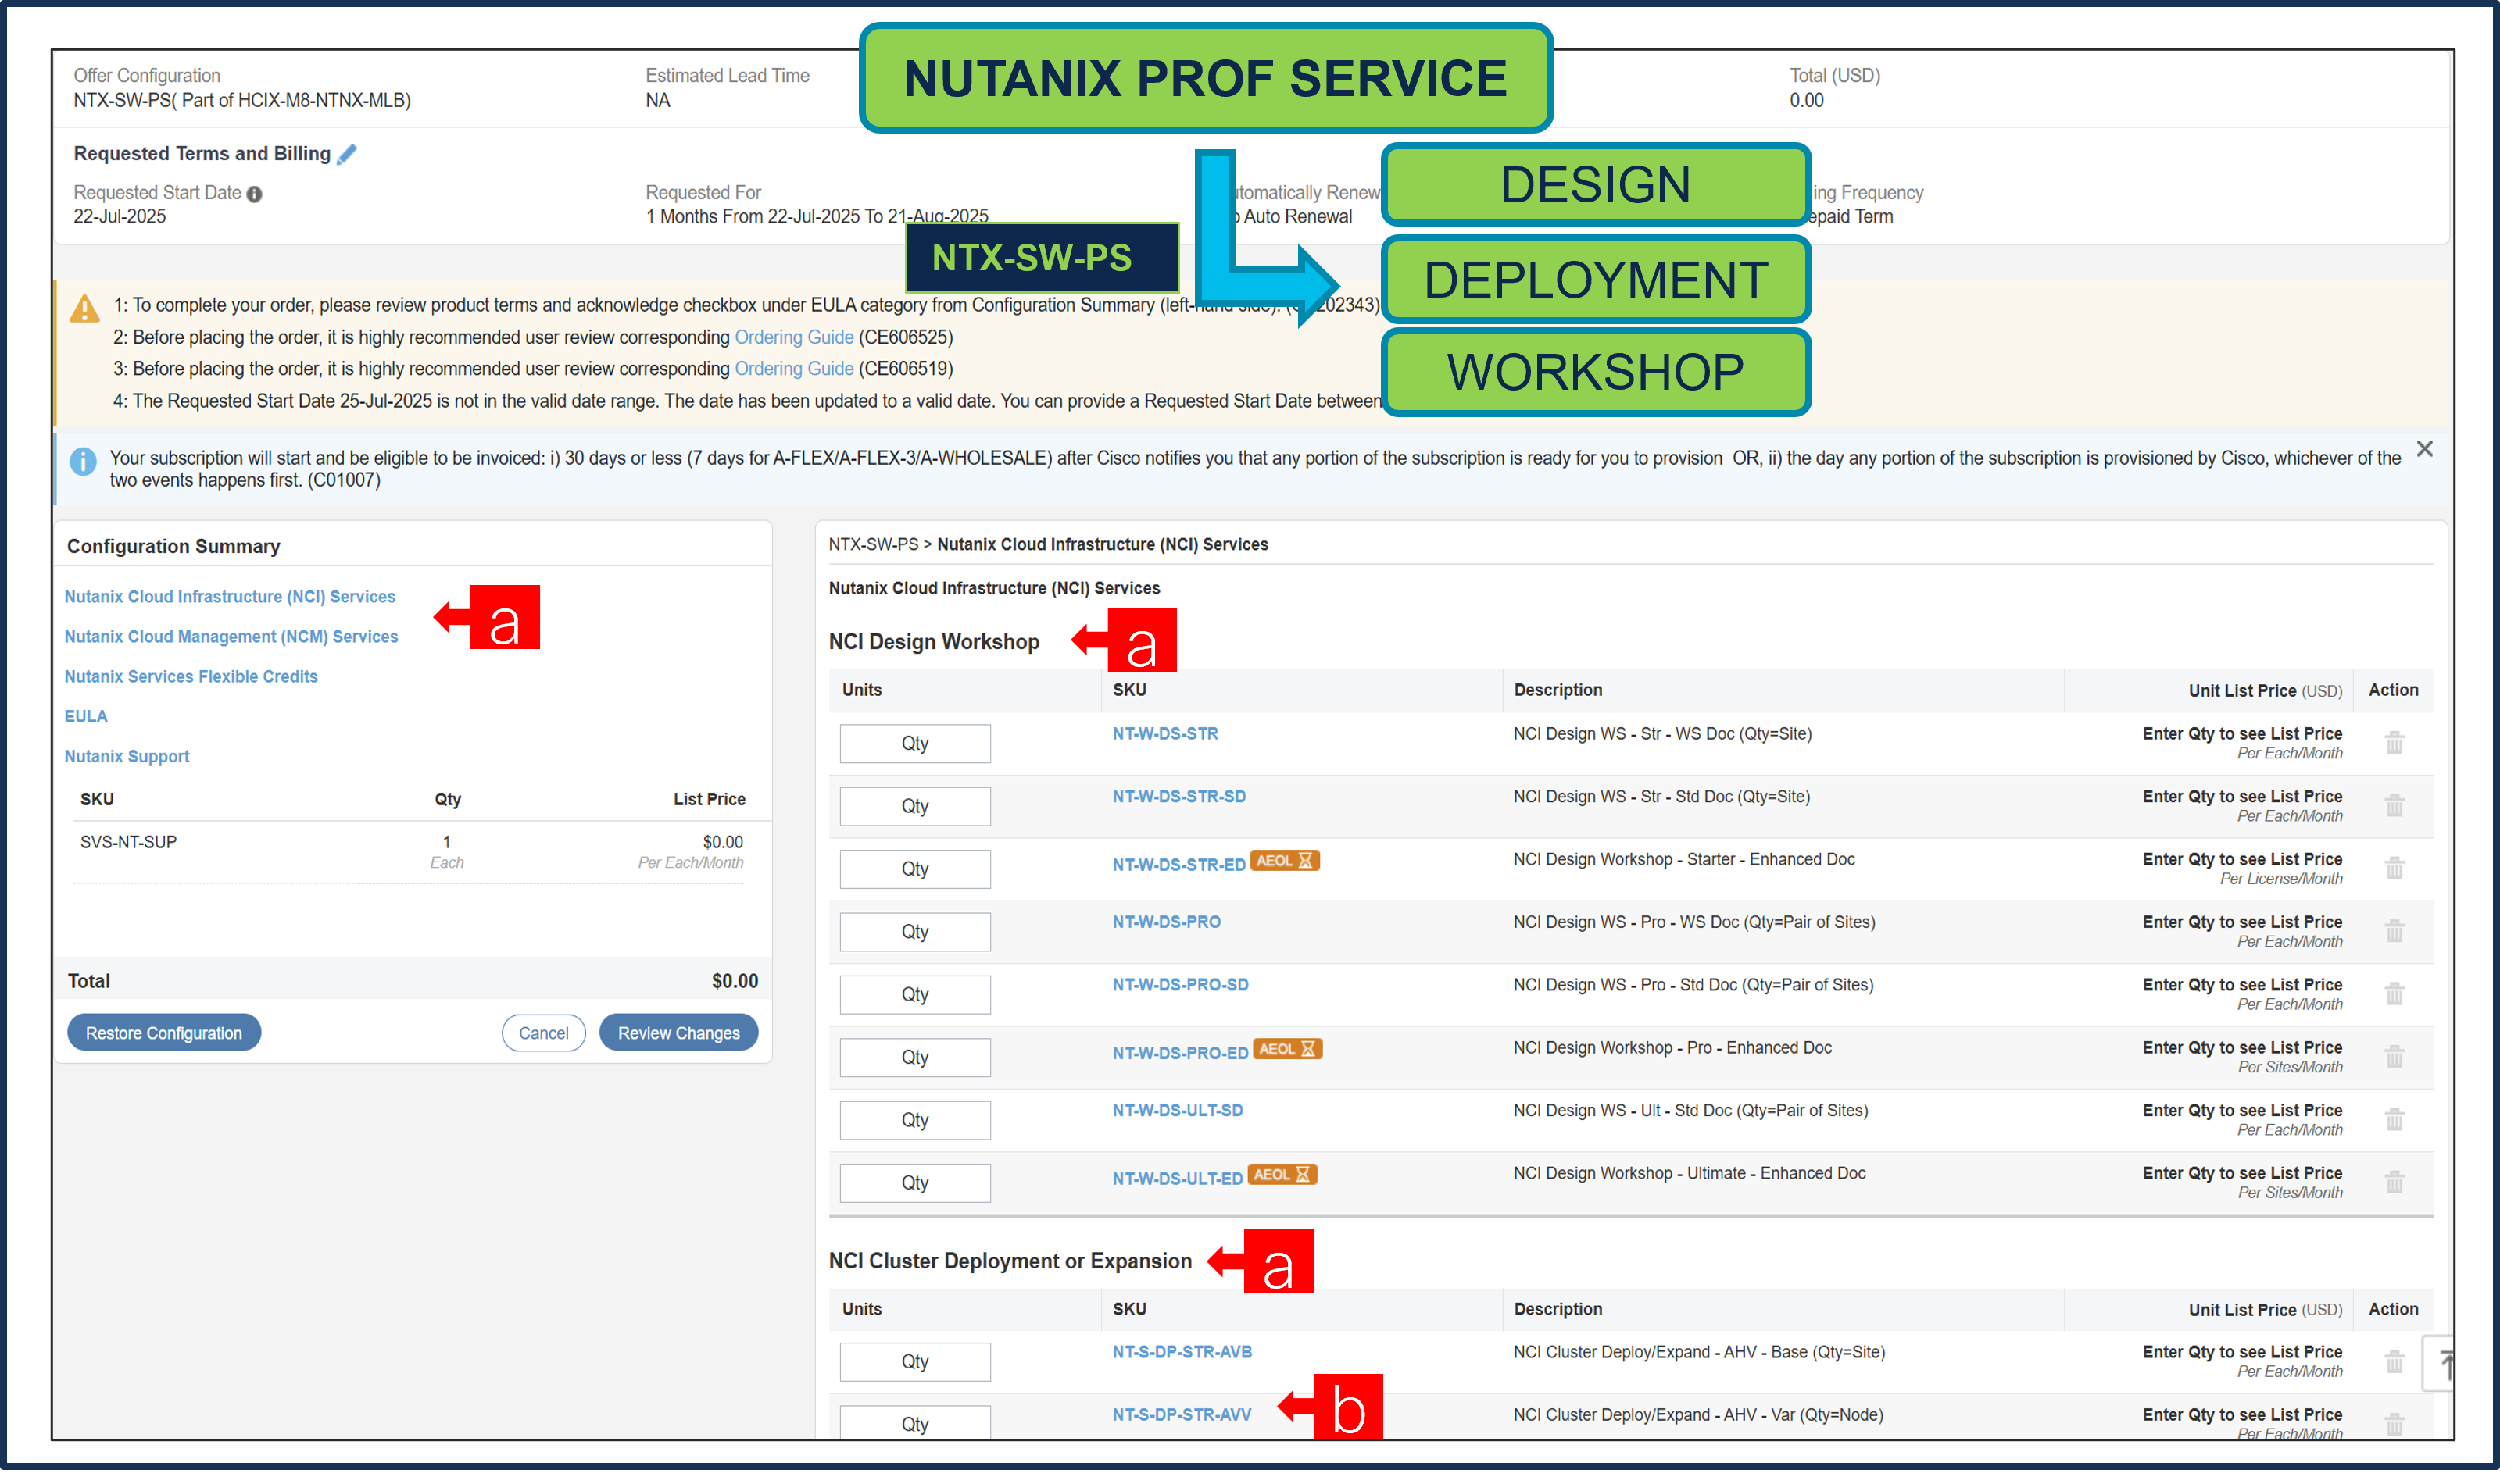Click the warning triangle in the alert panel

click(x=84, y=306)
